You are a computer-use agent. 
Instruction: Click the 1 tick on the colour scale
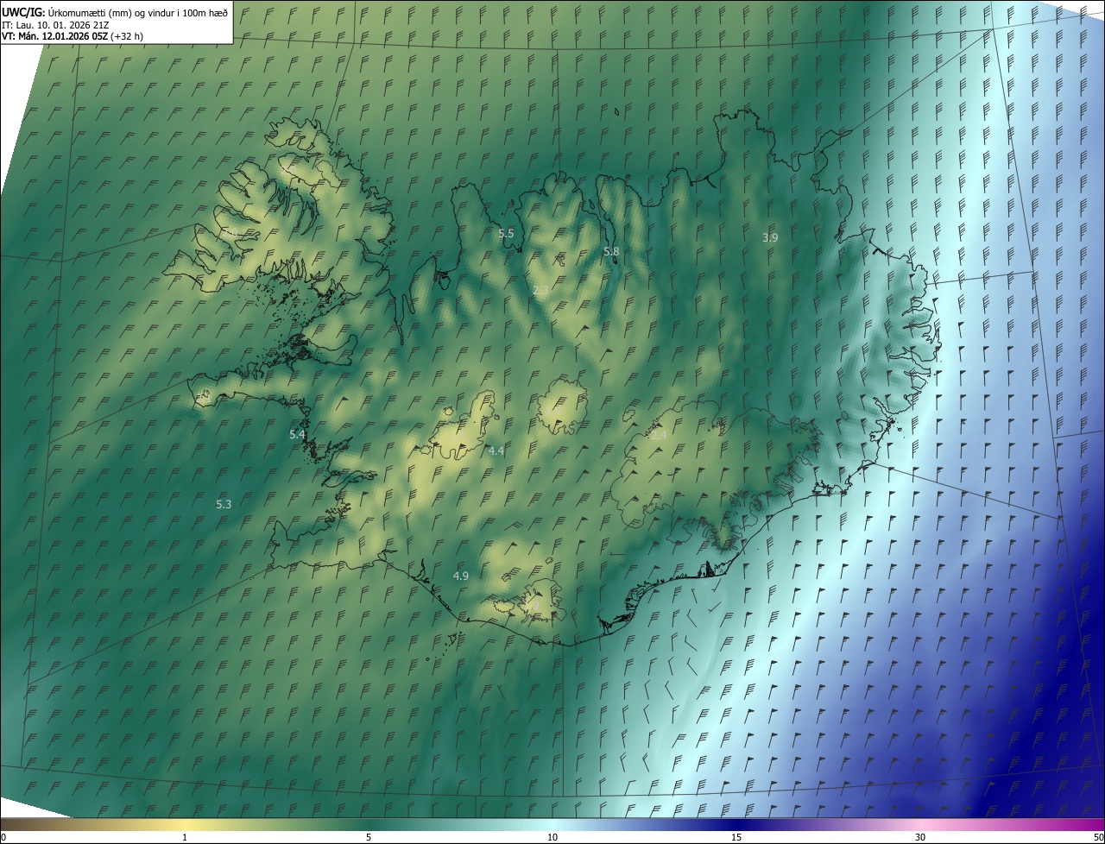(x=185, y=837)
